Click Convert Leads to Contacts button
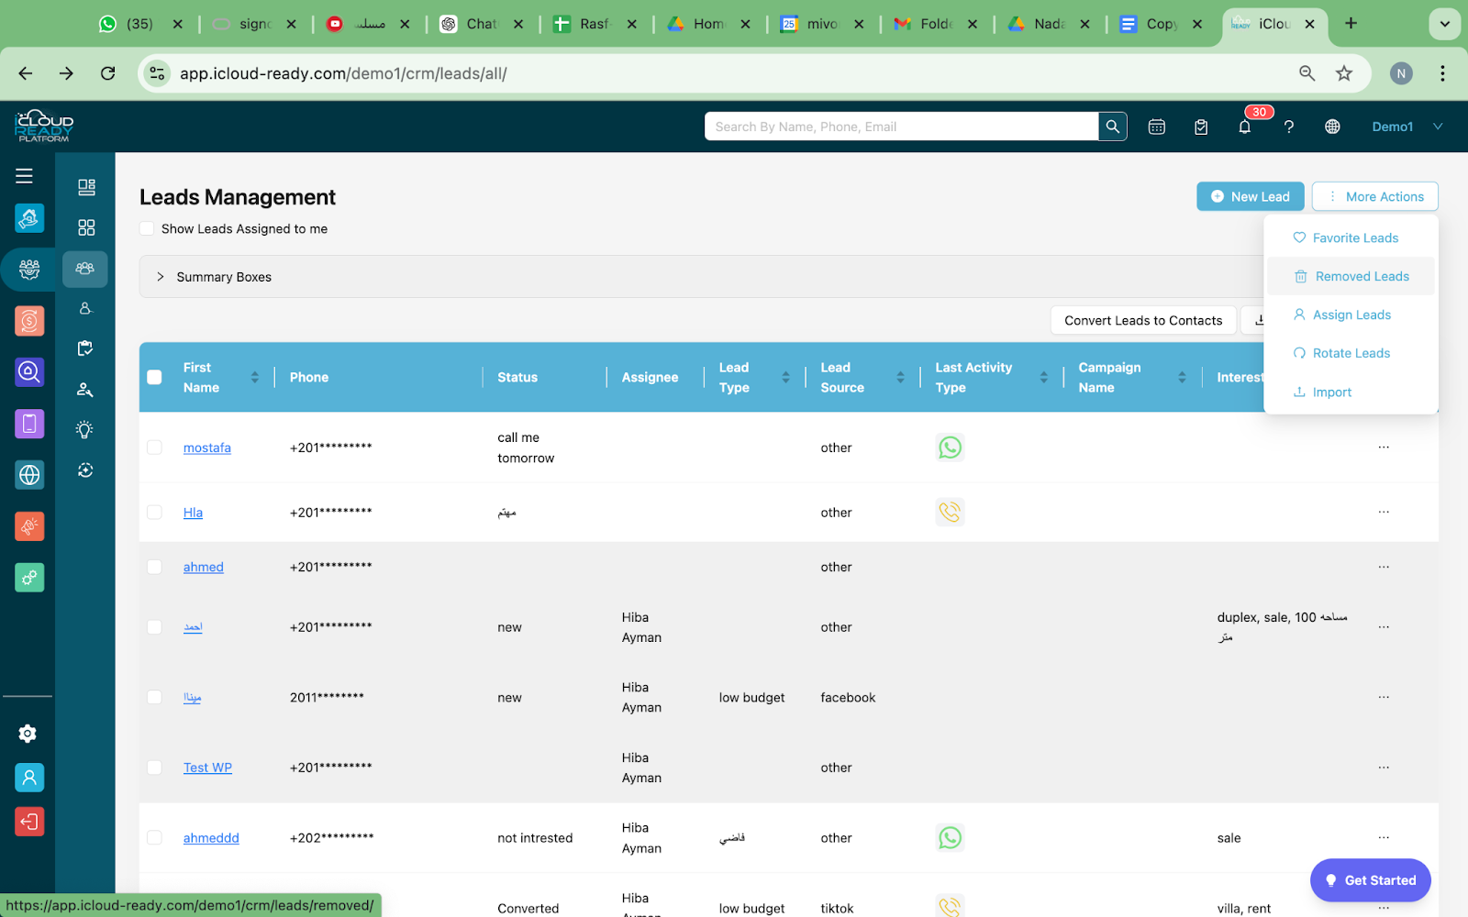1468x917 pixels. 1143,320
